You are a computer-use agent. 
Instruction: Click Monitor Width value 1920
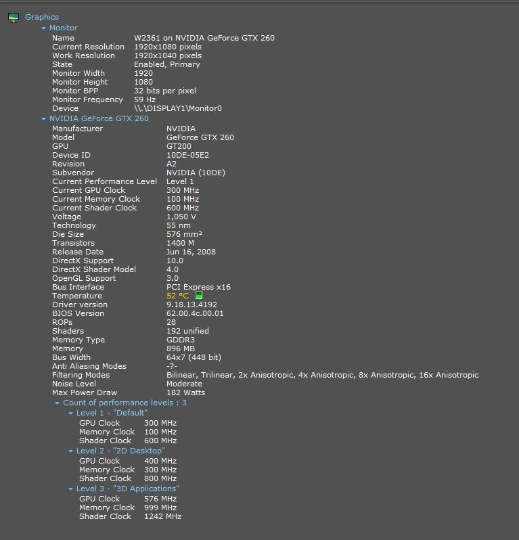[x=143, y=73]
